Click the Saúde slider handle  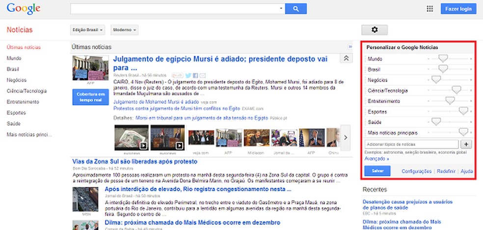436,121
